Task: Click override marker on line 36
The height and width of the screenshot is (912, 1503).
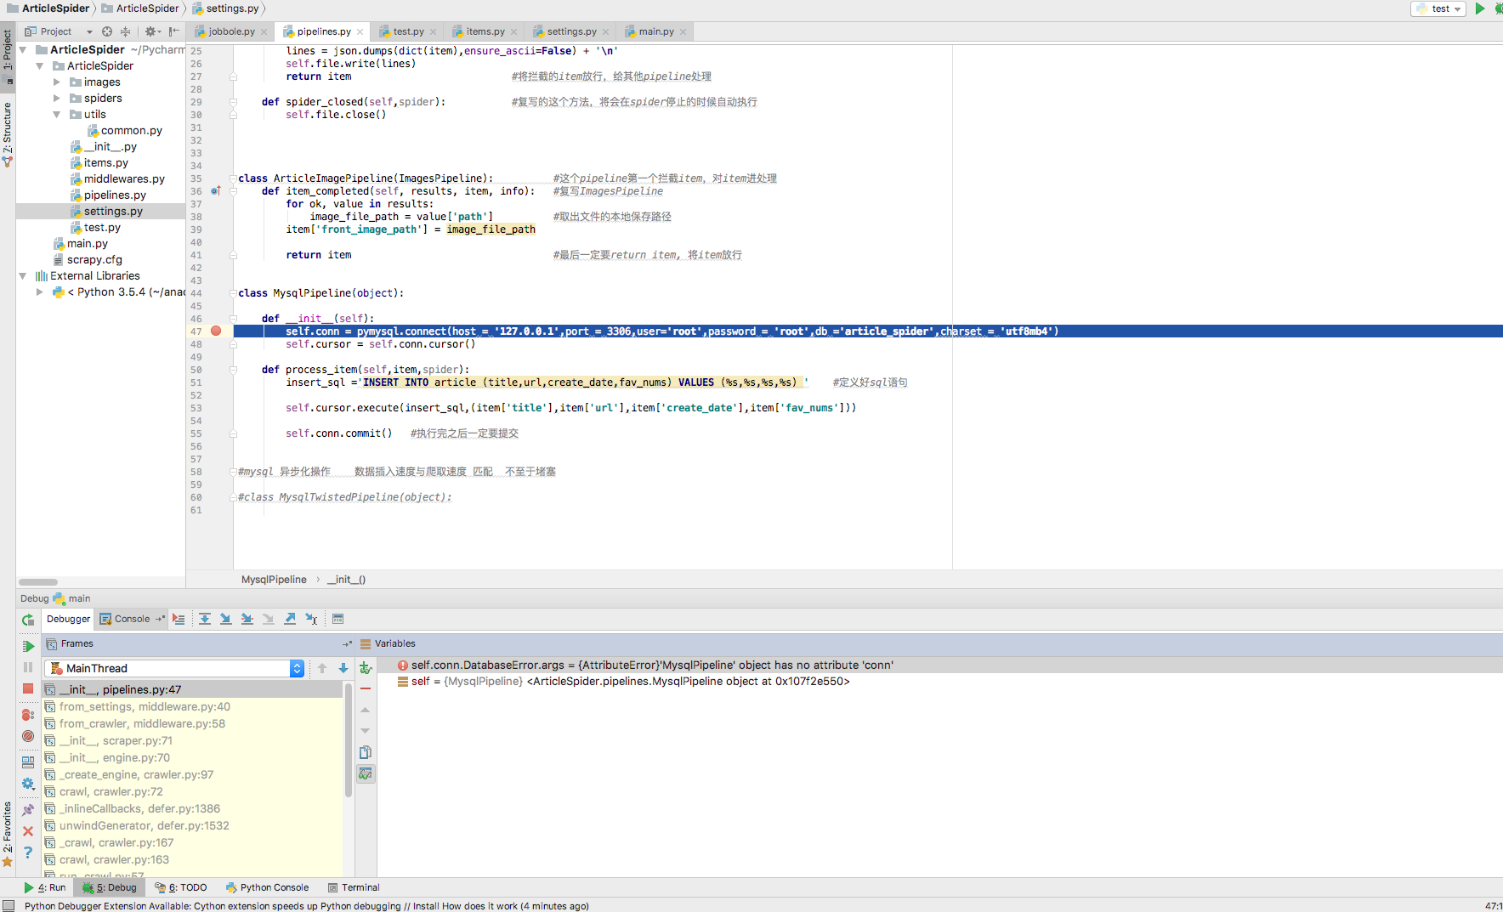Action: (x=216, y=191)
